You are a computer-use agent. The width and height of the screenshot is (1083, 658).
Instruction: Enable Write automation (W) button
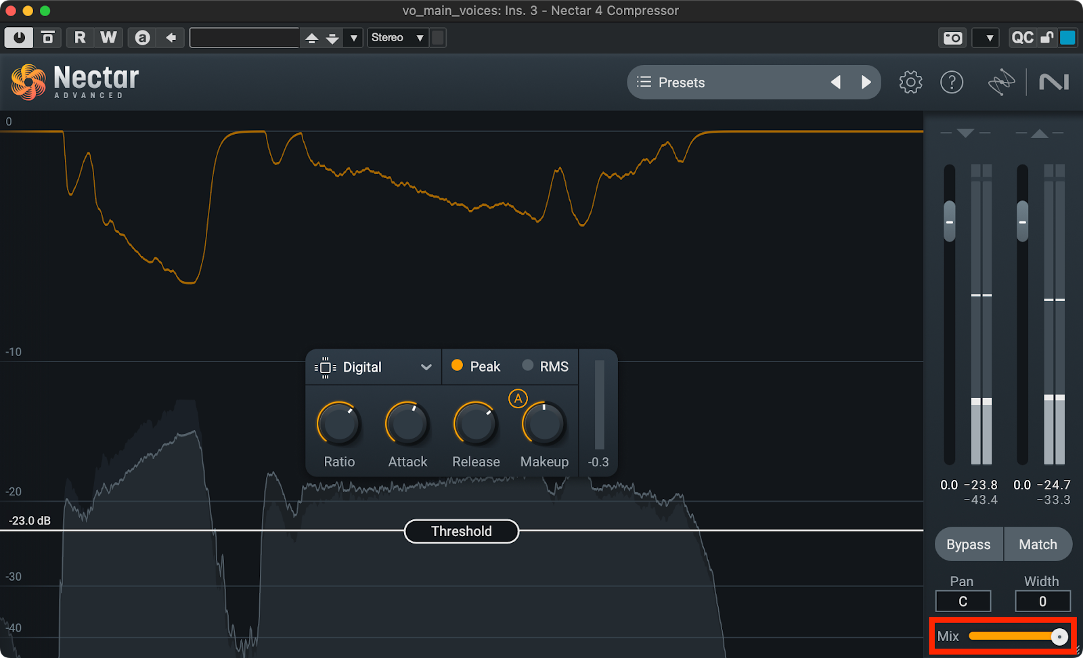click(x=108, y=37)
